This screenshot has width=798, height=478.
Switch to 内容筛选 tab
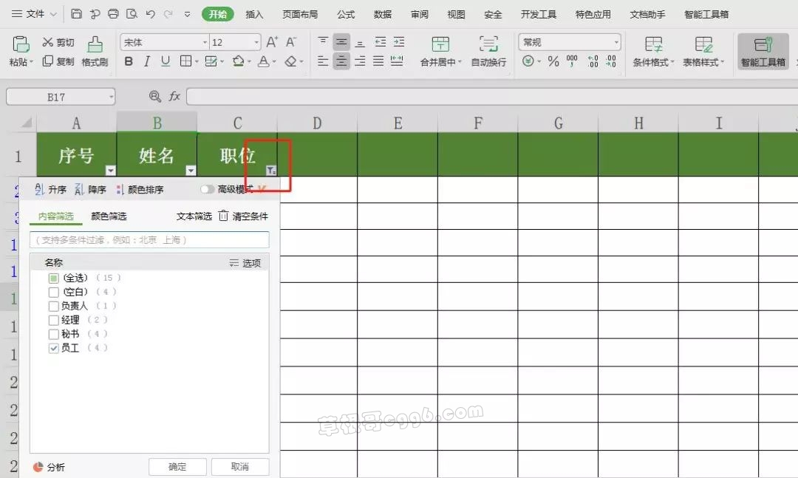click(56, 216)
